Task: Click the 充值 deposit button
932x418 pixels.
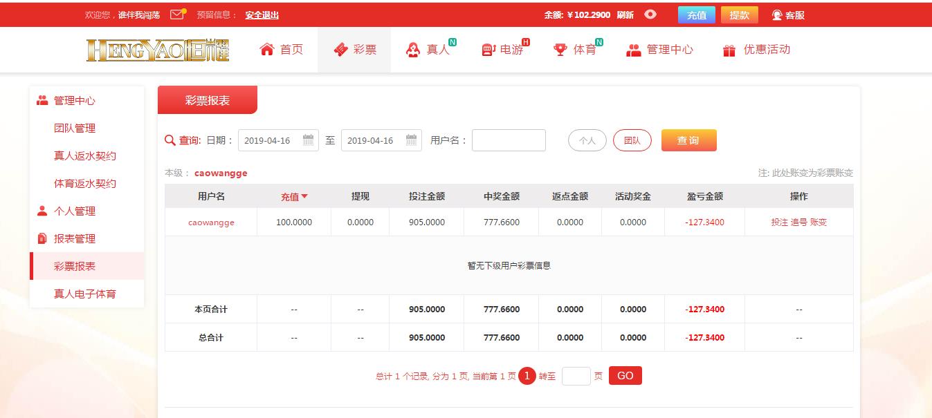Action: pos(697,15)
